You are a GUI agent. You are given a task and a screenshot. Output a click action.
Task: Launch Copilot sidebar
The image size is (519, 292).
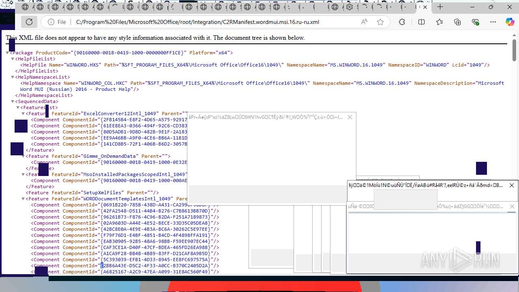click(x=510, y=22)
